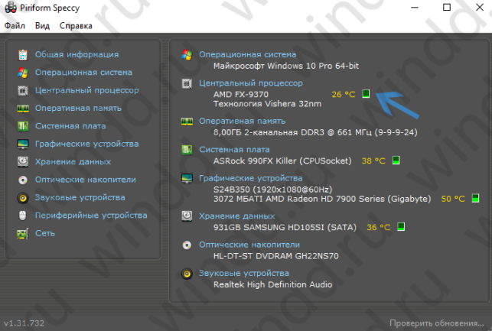The height and width of the screenshot is (331, 492).
Task: Select Периферийные устройства in the sidebar
Action: coord(91,216)
